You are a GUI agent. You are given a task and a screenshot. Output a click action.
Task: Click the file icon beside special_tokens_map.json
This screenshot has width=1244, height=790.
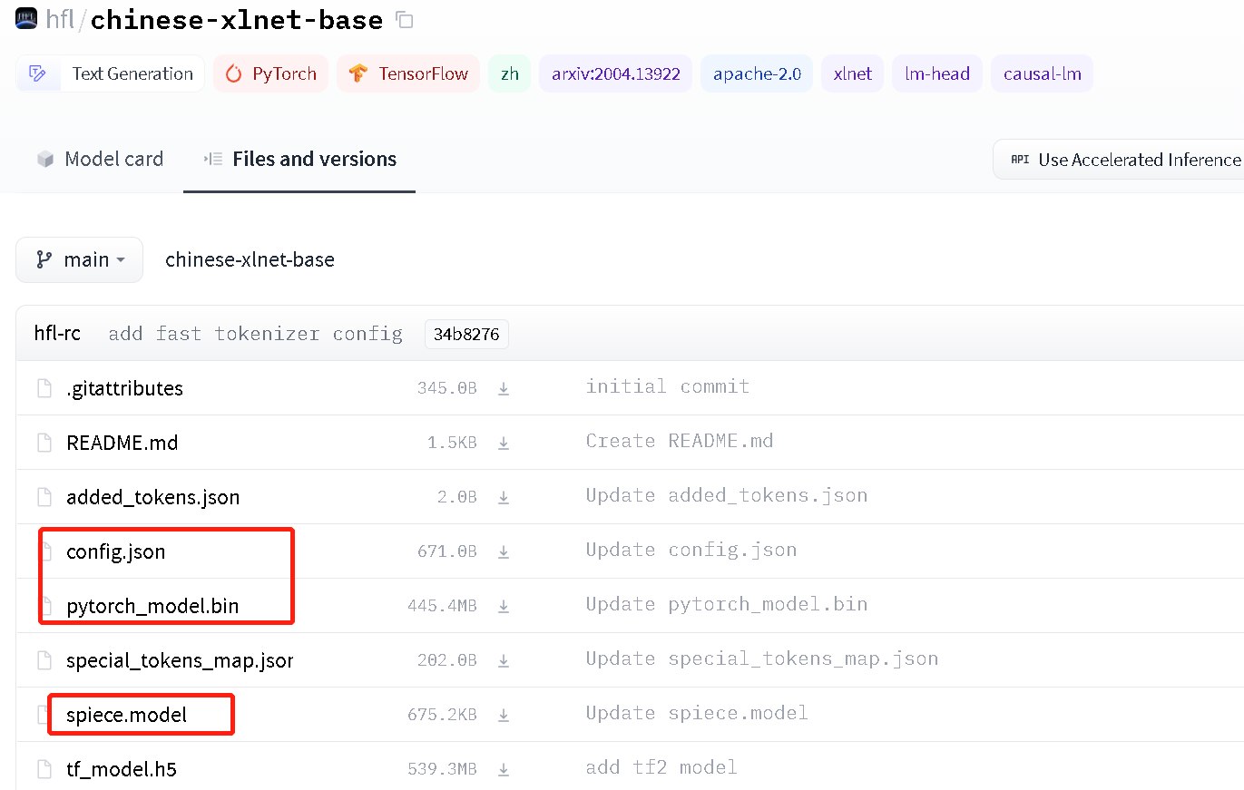[44, 661]
